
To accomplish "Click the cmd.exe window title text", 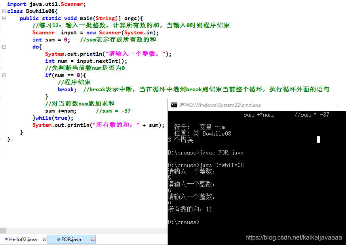I will point(220,105).
